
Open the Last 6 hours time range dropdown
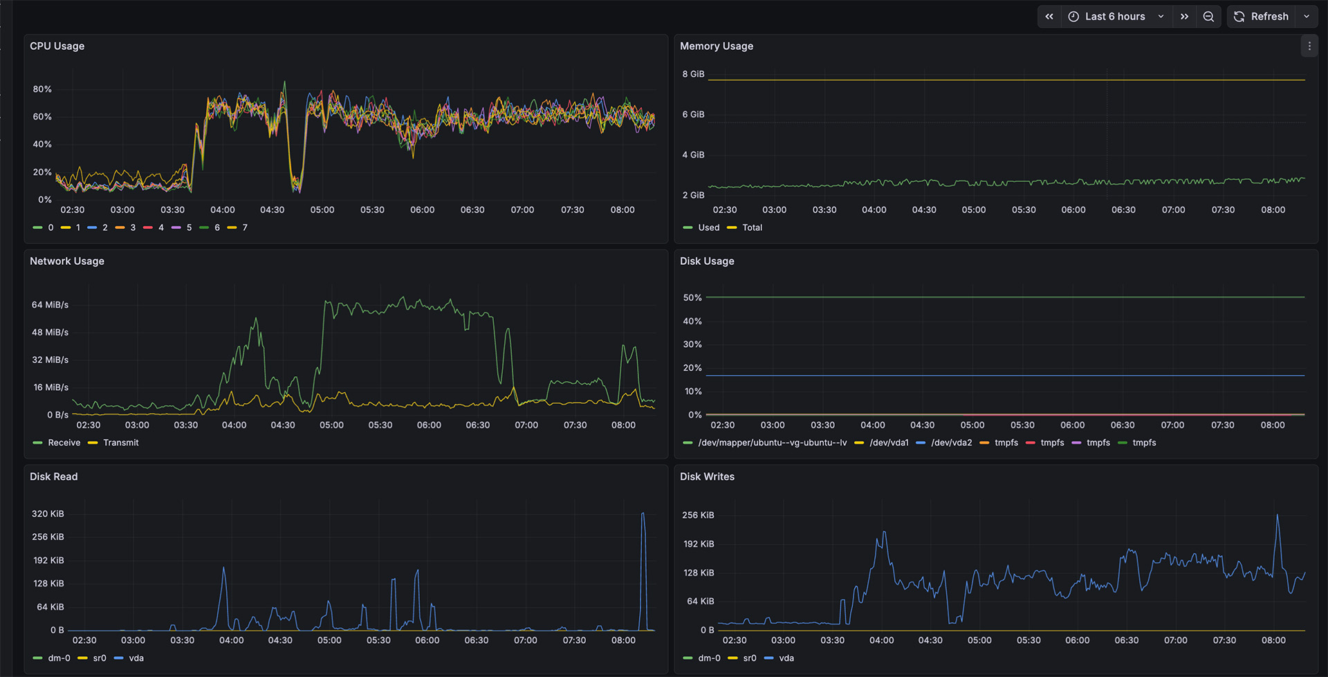1114,16
